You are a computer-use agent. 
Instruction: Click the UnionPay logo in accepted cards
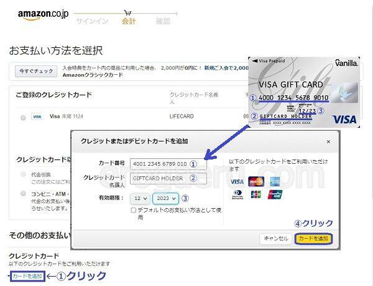click(275, 194)
